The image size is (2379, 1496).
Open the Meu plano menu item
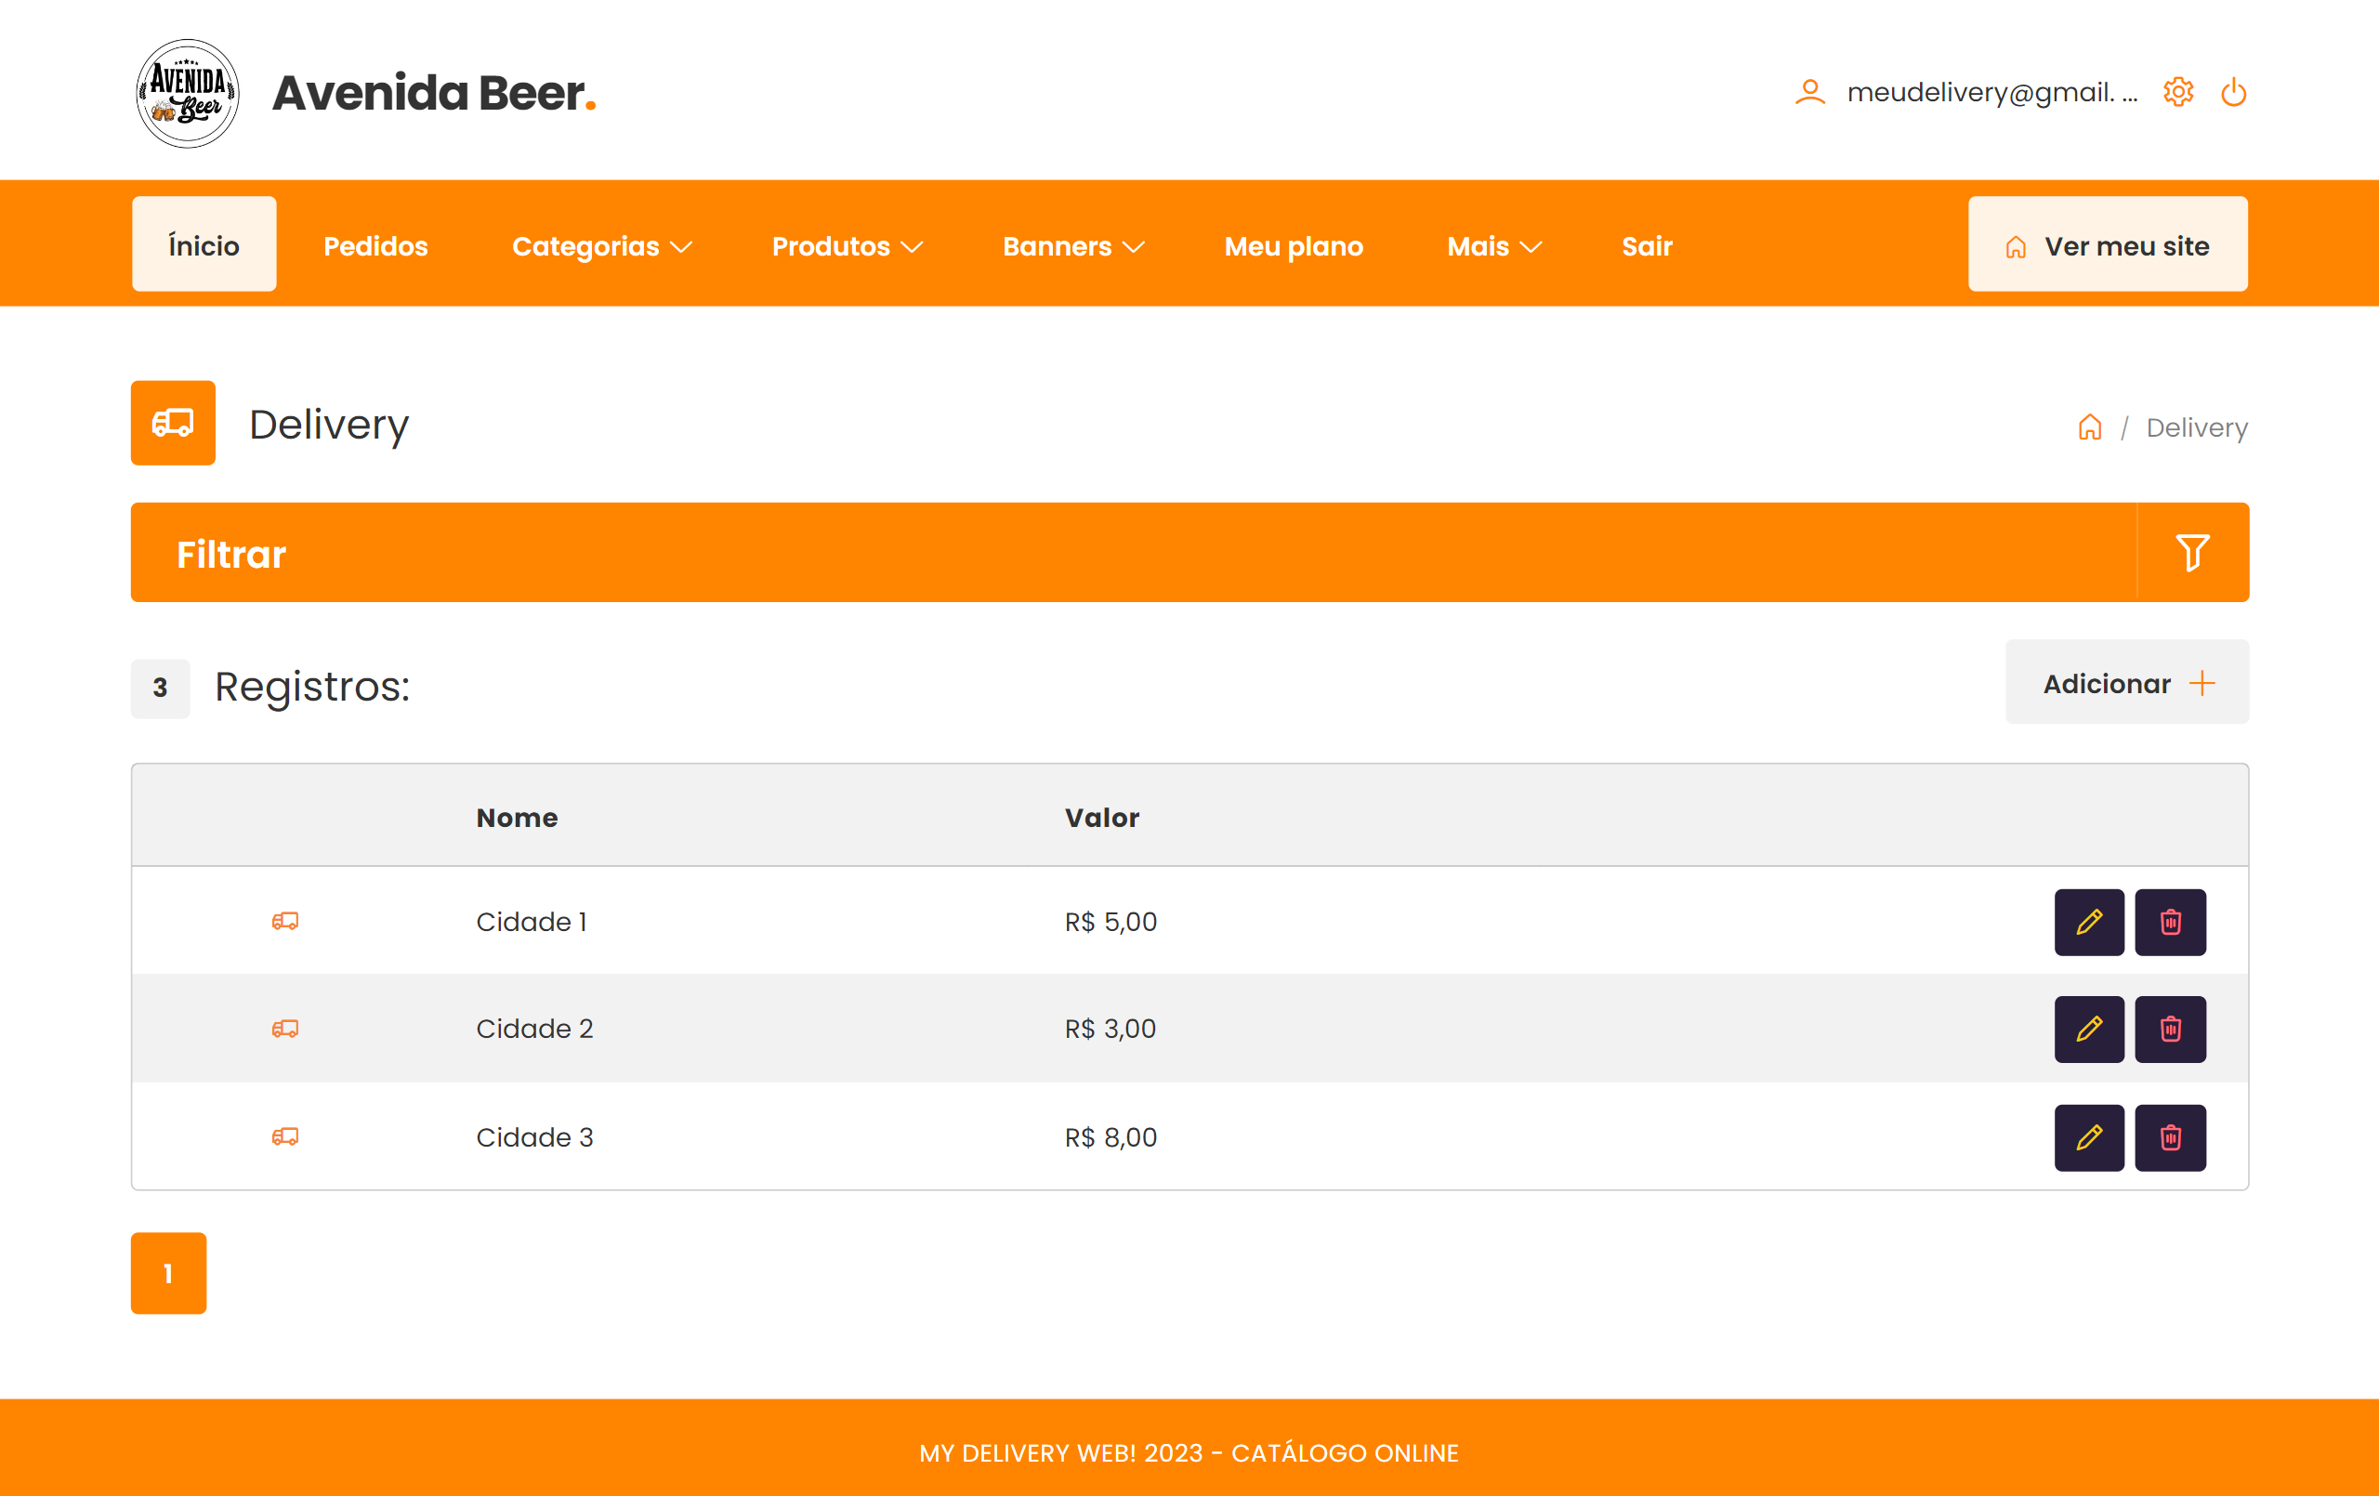point(1294,246)
